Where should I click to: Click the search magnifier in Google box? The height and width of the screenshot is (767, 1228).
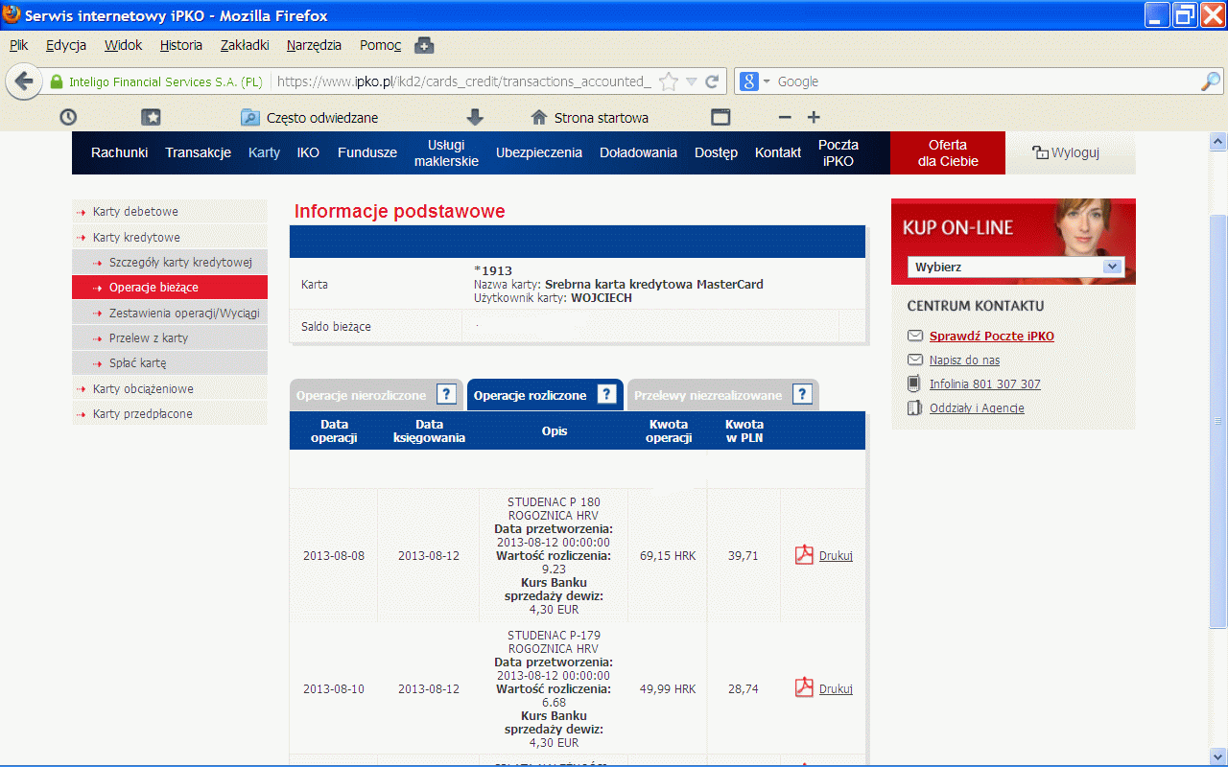click(x=1210, y=82)
